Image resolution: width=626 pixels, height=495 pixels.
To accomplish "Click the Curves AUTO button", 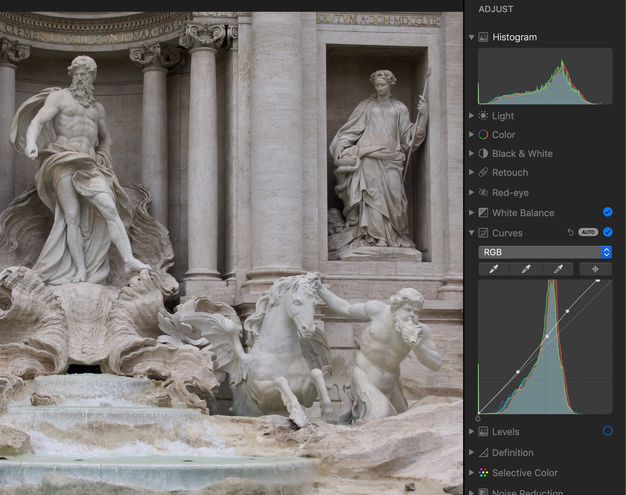I will (x=588, y=232).
